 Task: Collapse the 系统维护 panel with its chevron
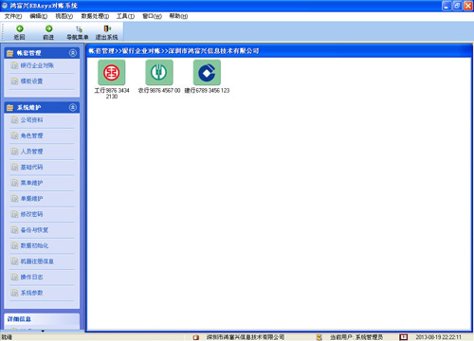click(x=73, y=108)
